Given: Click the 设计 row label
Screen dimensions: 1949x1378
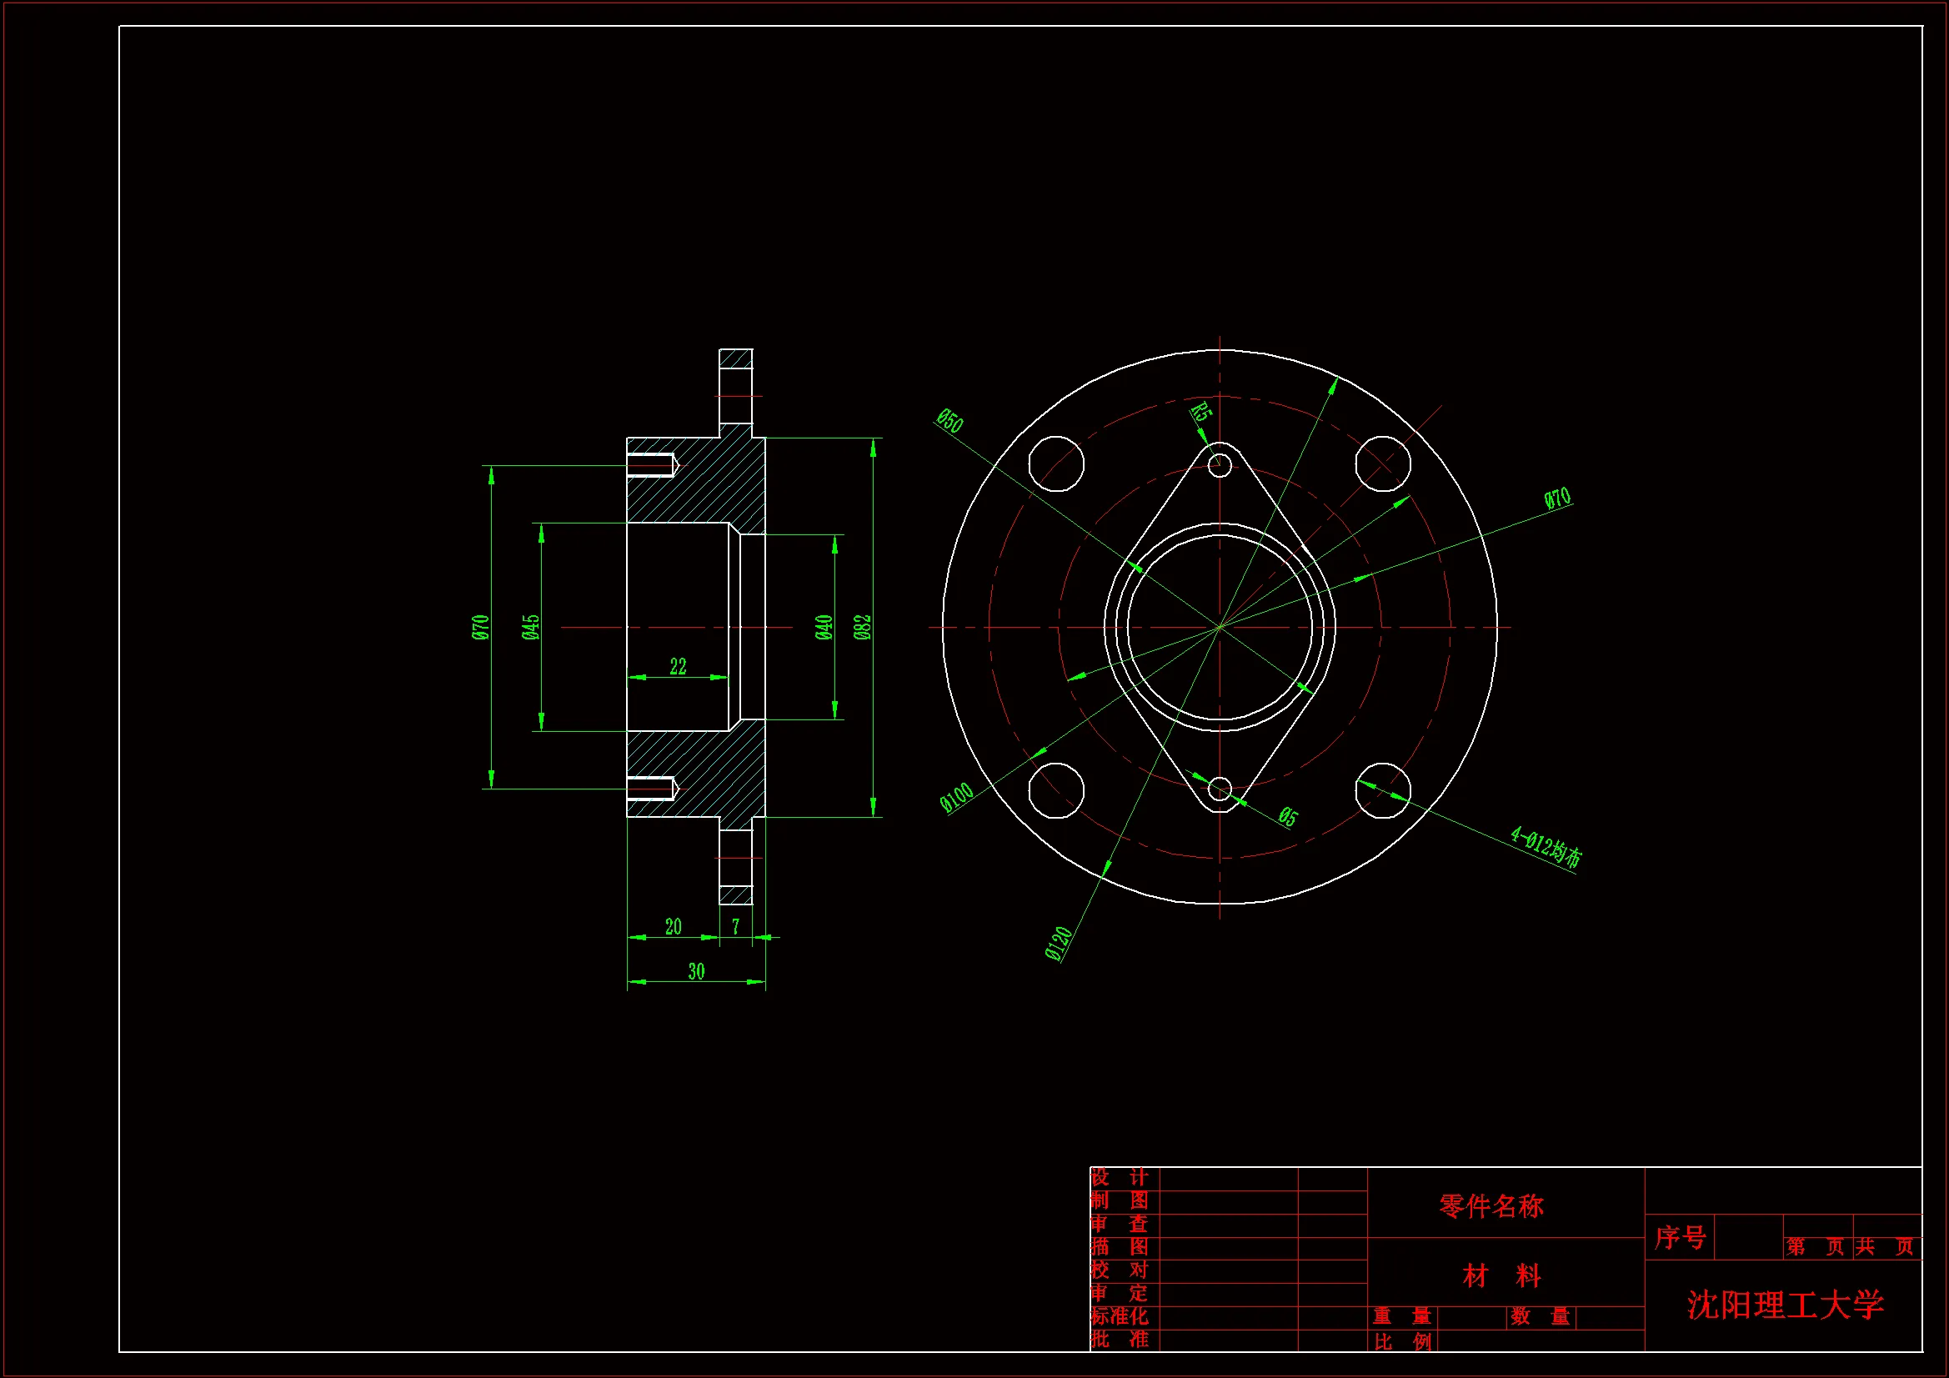Looking at the screenshot, I should [x=1120, y=1178].
